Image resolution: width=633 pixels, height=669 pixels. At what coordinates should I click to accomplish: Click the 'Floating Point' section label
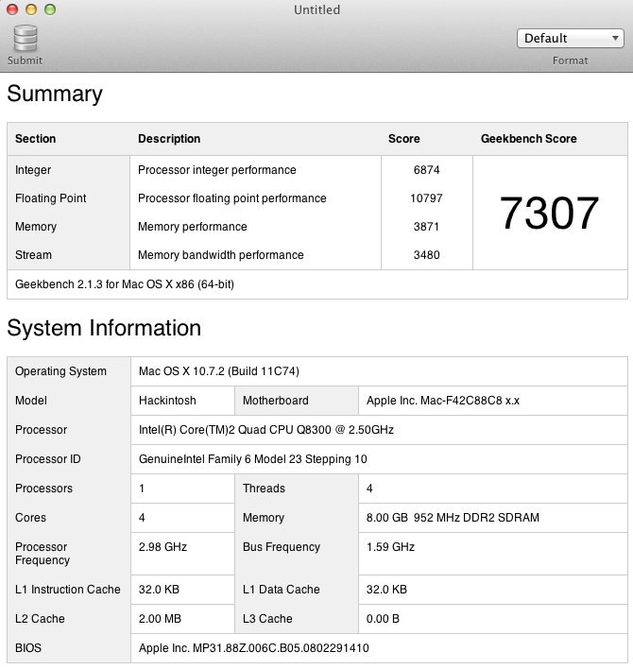pyautogui.click(x=50, y=198)
